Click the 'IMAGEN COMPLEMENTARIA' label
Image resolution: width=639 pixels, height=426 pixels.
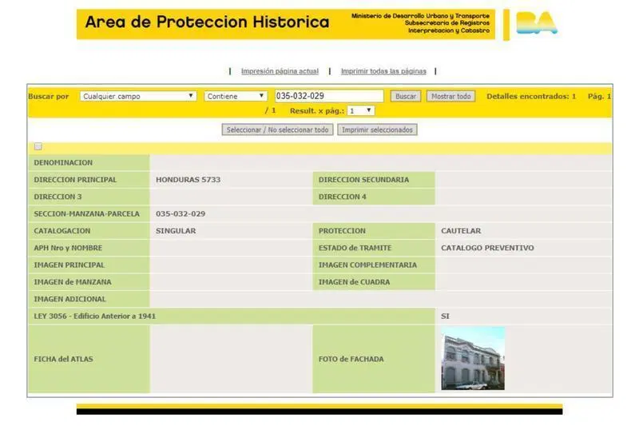click(367, 265)
